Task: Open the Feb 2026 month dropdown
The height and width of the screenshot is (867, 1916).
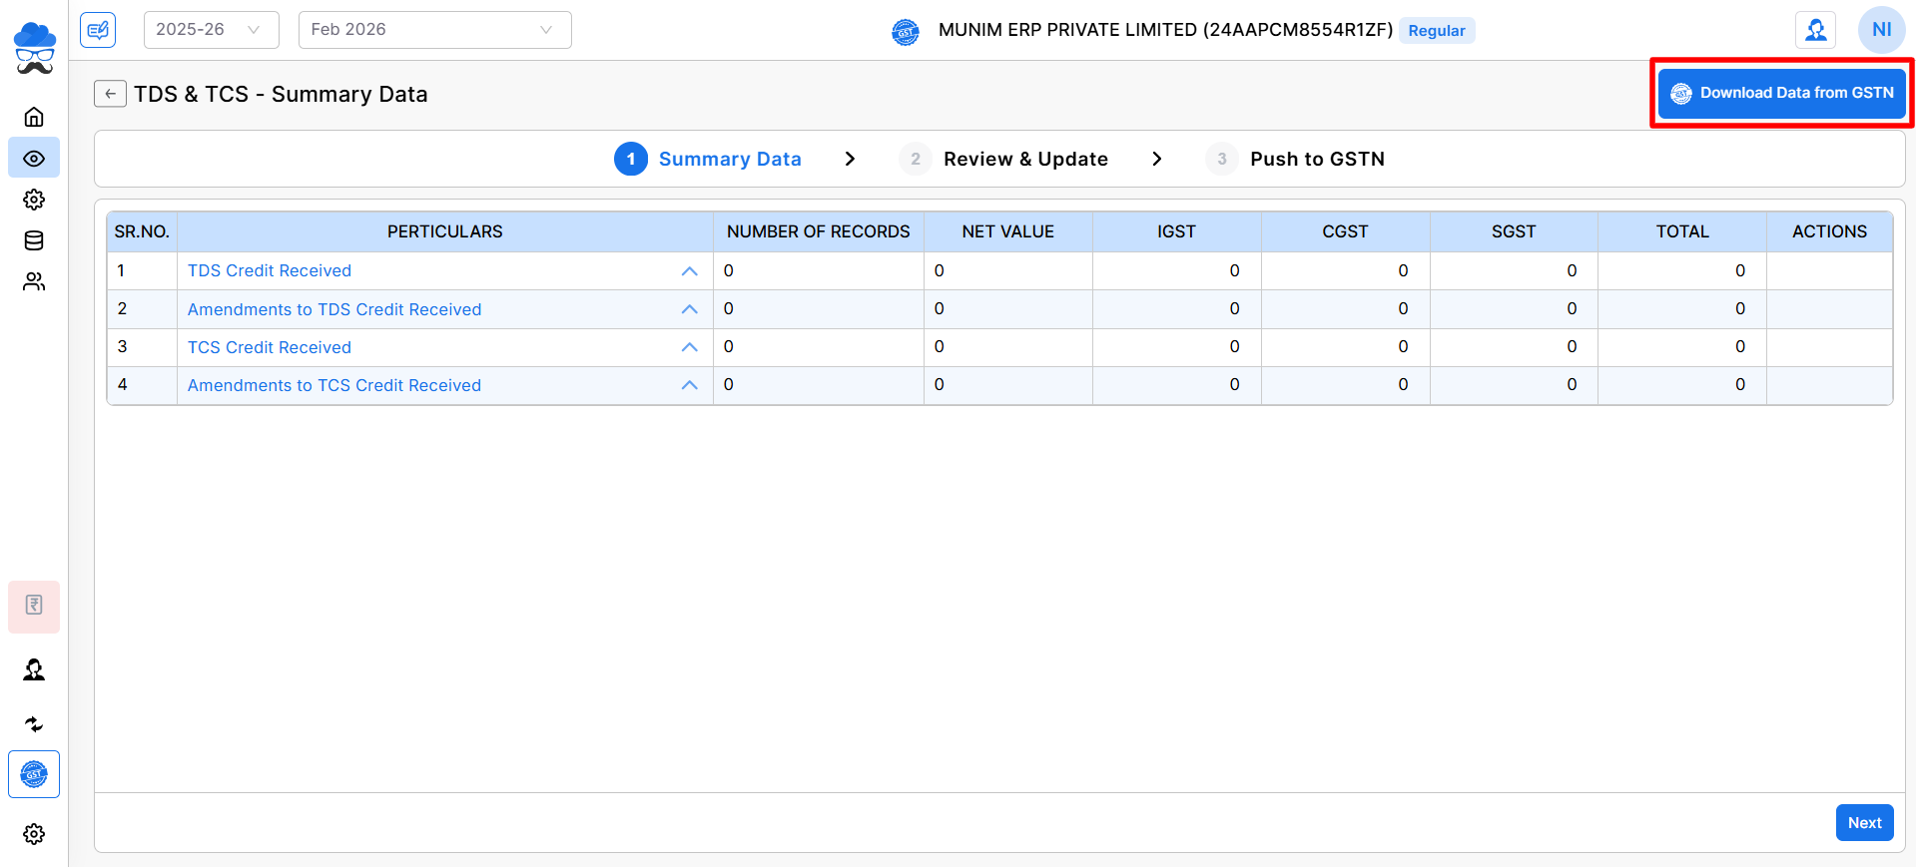Action: tap(434, 30)
